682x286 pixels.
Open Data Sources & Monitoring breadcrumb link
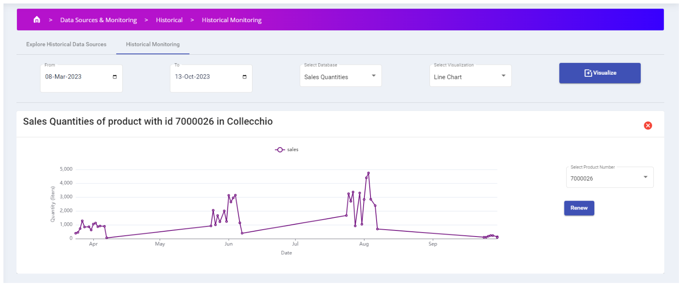pos(98,20)
